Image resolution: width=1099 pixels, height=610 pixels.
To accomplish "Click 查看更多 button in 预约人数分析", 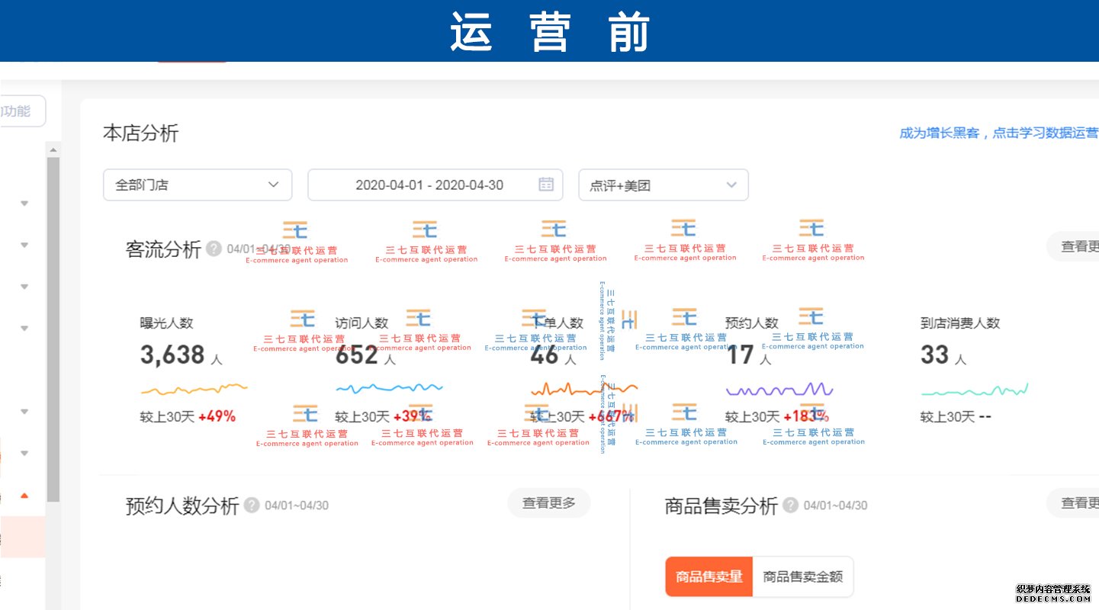I will click(549, 503).
